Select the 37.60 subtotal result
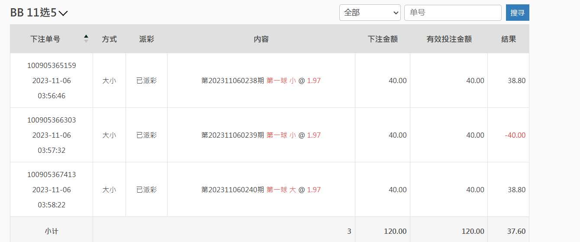This screenshot has width=580, height=242. pos(516,231)
